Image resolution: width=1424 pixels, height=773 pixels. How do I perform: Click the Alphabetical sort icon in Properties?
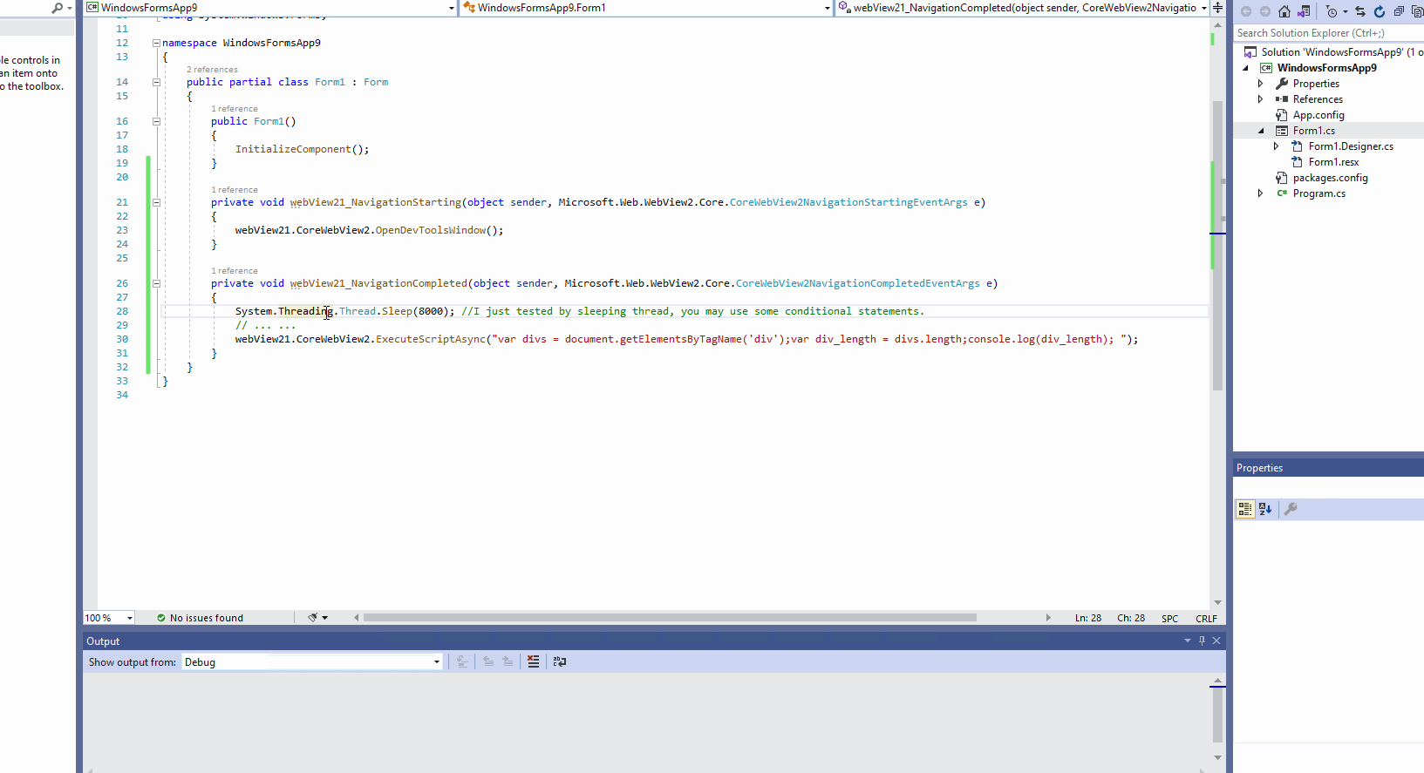1265,509
